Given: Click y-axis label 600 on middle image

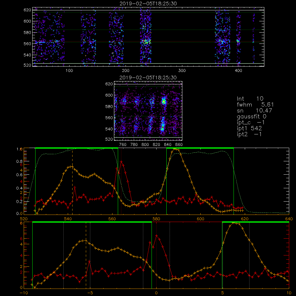Looking at the screenshot, I should coord(109,95).
